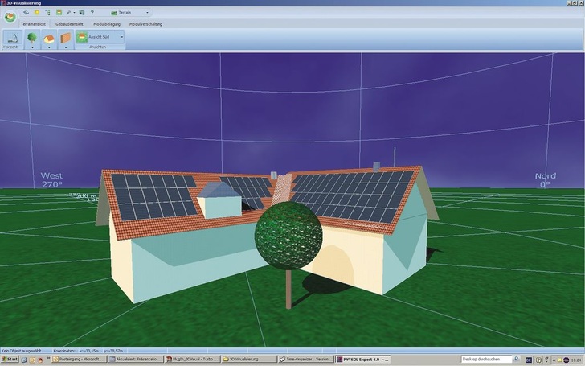The image size is (585, 366).
Task: Click the screenshot icon next to the question mark
Action: click(82, 13)
